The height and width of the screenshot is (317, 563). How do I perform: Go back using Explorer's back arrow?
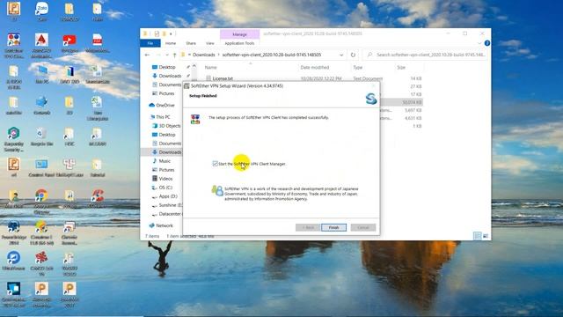(147, 55)
